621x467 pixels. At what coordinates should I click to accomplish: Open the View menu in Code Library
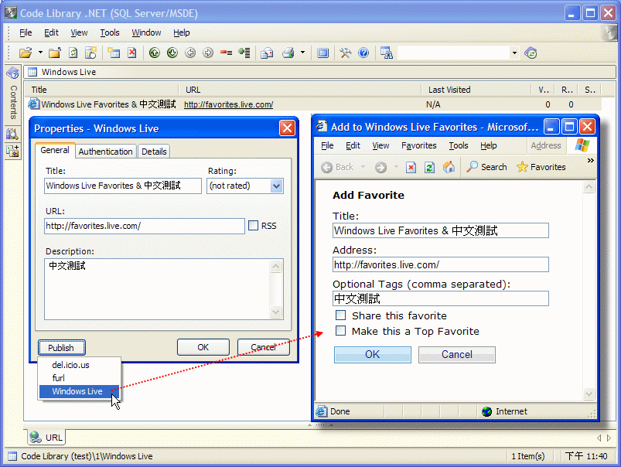click(x=79, y=32)
